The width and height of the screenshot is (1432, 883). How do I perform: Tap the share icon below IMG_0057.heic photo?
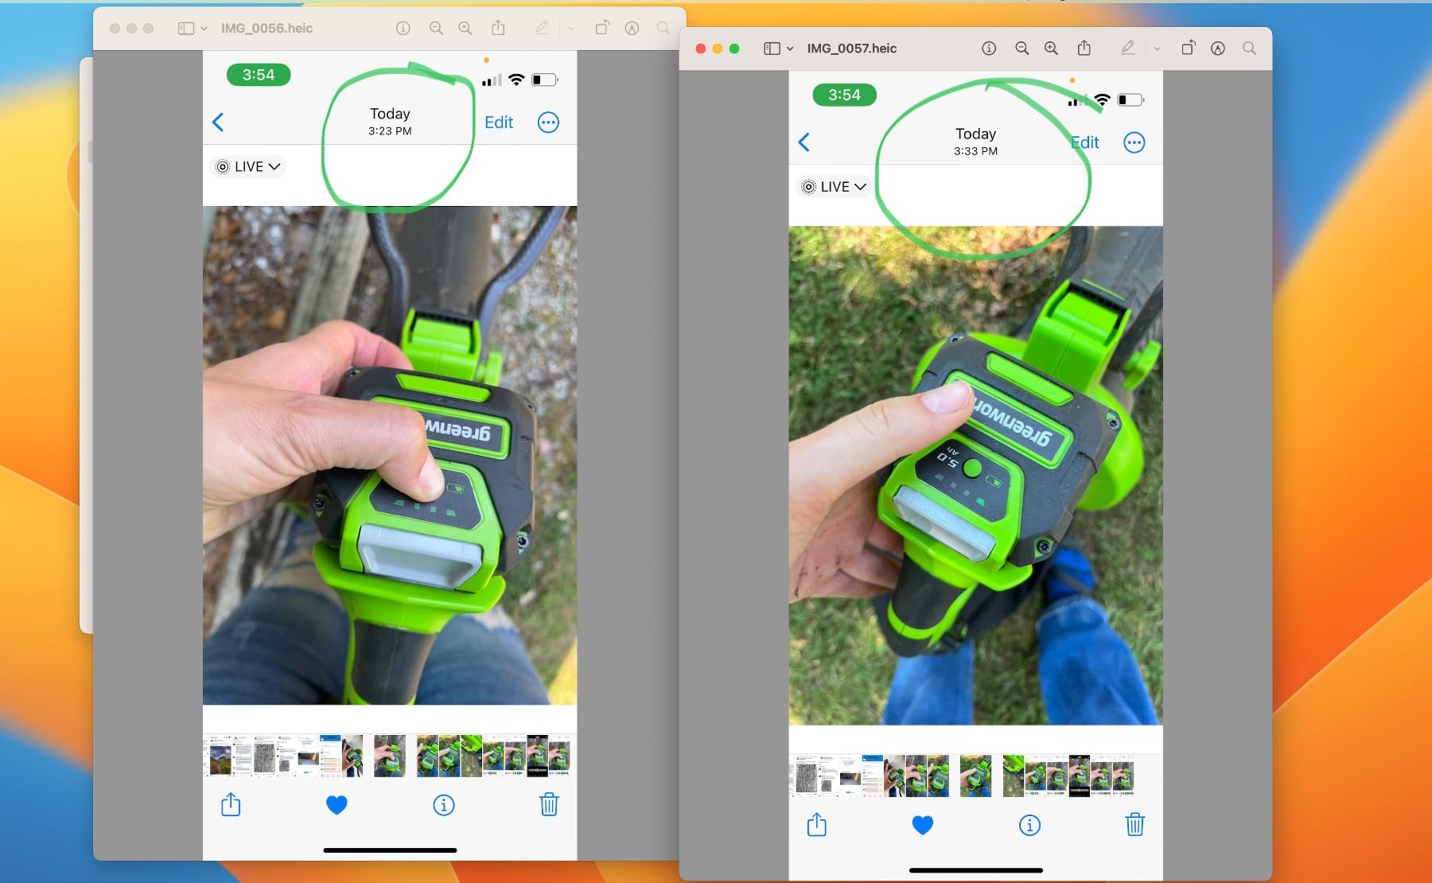(816, 824)
